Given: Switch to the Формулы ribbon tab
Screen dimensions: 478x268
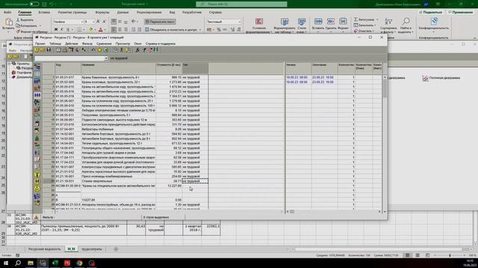Looking at the screenshot, I should pyautogui.click(x=102, y=13).
